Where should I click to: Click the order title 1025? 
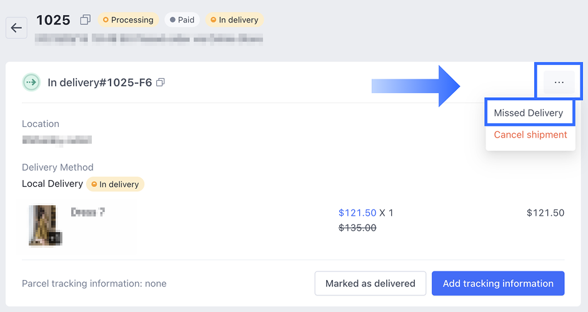53,20
